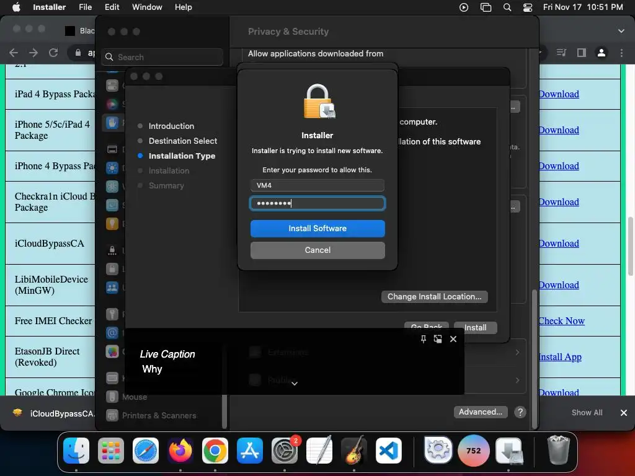Click Download link for LibiMobileDevice

coord(559,285)
